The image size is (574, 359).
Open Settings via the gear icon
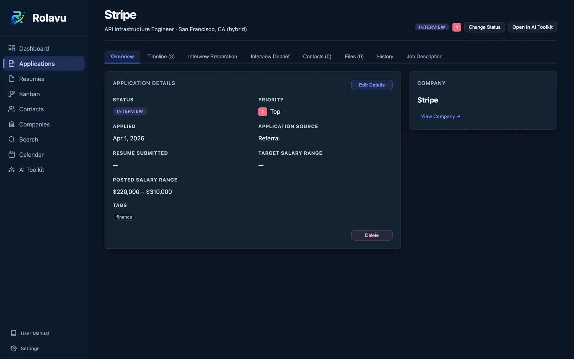tap(14, 348)
